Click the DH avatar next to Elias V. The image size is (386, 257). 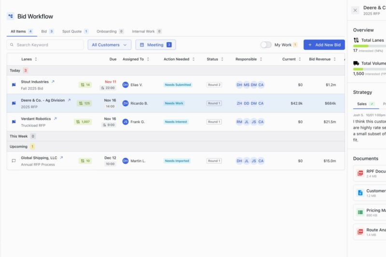[125, 85]
